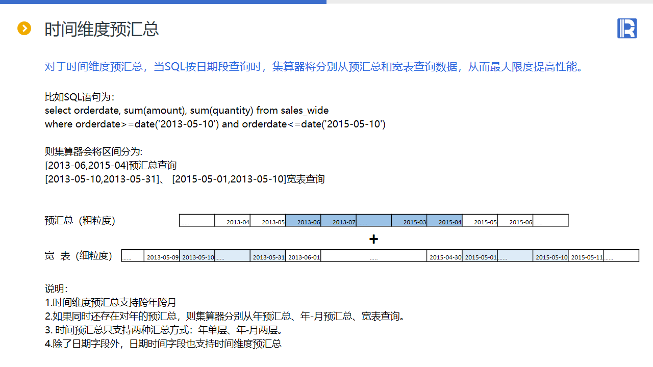This screenshot has height=367, width=653.
Task: Click the 说明: heading
Action: click(57, 289)
